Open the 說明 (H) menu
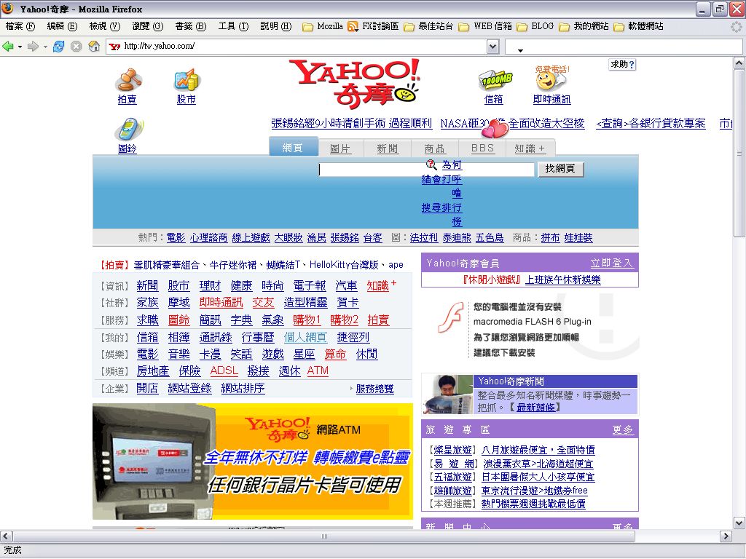 tap(276, 27)
